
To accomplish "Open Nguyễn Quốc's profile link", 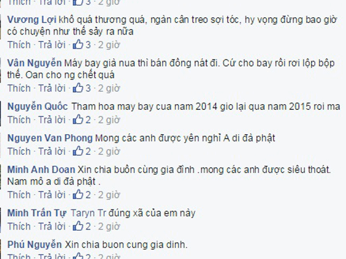I will (37, 106).
